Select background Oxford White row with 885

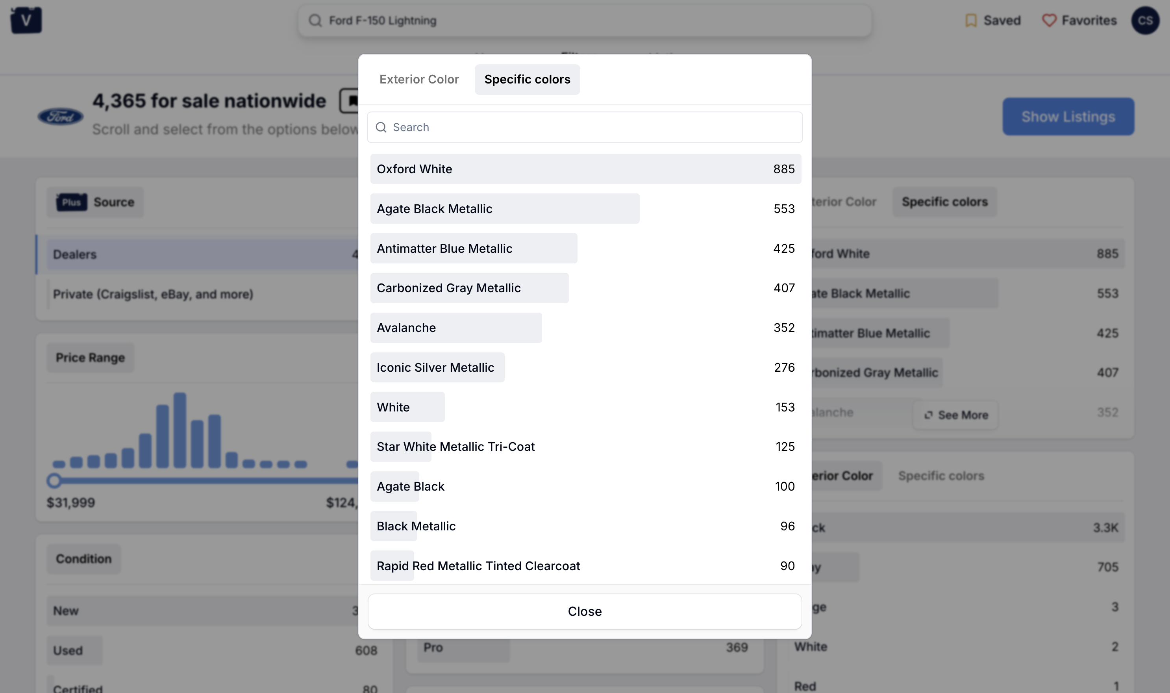point(968,254)
